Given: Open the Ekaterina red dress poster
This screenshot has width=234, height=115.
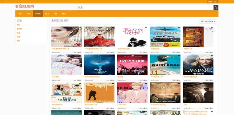Looking at the screenshot, I should (x=99, y=37).
